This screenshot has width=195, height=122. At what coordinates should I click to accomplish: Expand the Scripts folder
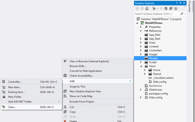[x=141, y=62]
